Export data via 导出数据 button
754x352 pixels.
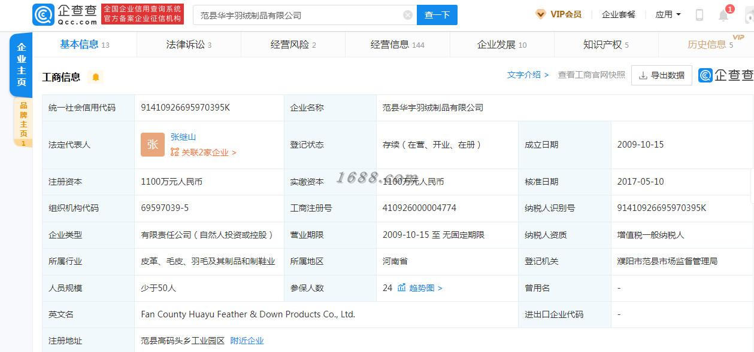[662, 75]
